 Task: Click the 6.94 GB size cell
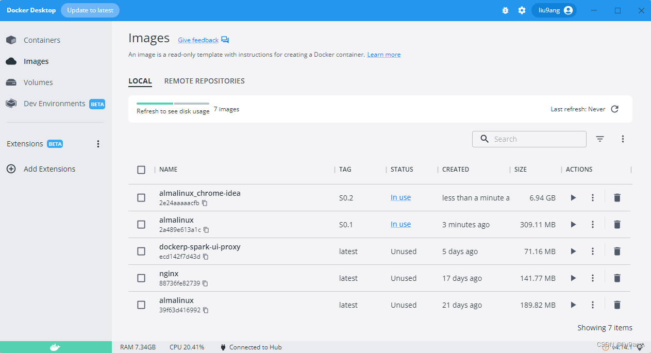pos(542,198)
